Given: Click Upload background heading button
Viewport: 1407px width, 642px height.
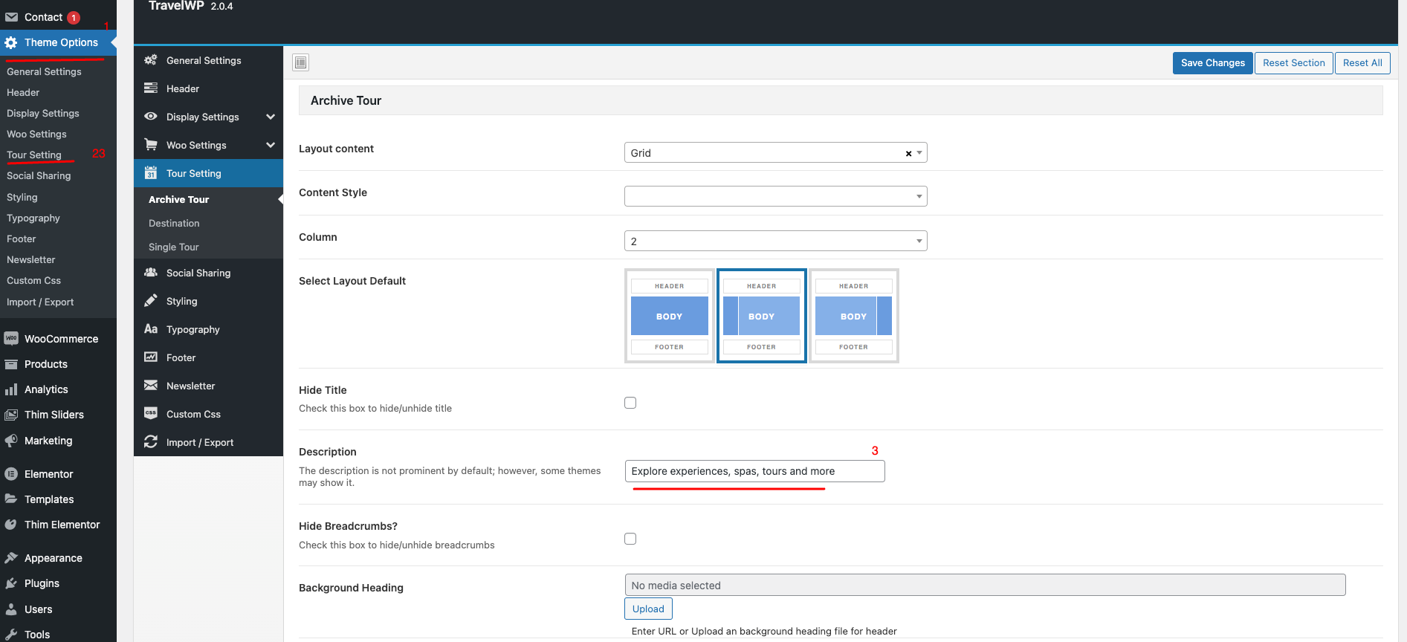Looking at the screenshot, I should pos(648,609).
